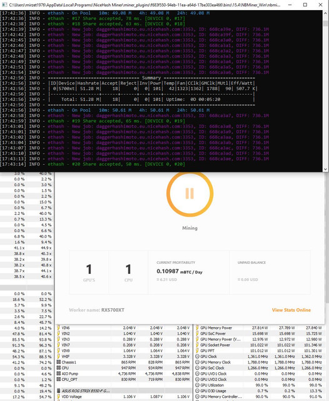329x401 pixels.
Task: Click the CPU count card
Action: click(128, 273)
